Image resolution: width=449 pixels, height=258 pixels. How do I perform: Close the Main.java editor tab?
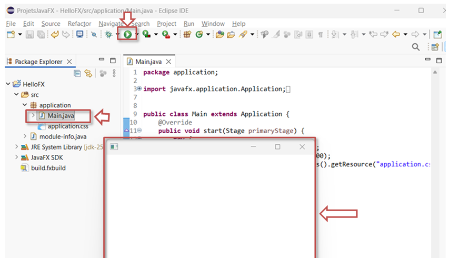168,62
